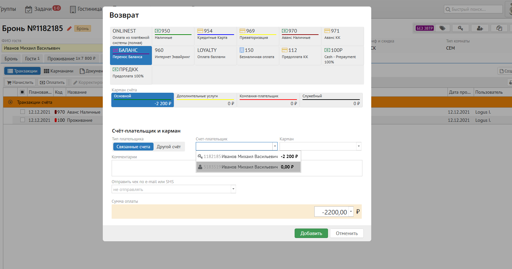This screenshot has width=512, height=269.
Task: Collapse the Транзакции счёта group
Action: [10, 102]
